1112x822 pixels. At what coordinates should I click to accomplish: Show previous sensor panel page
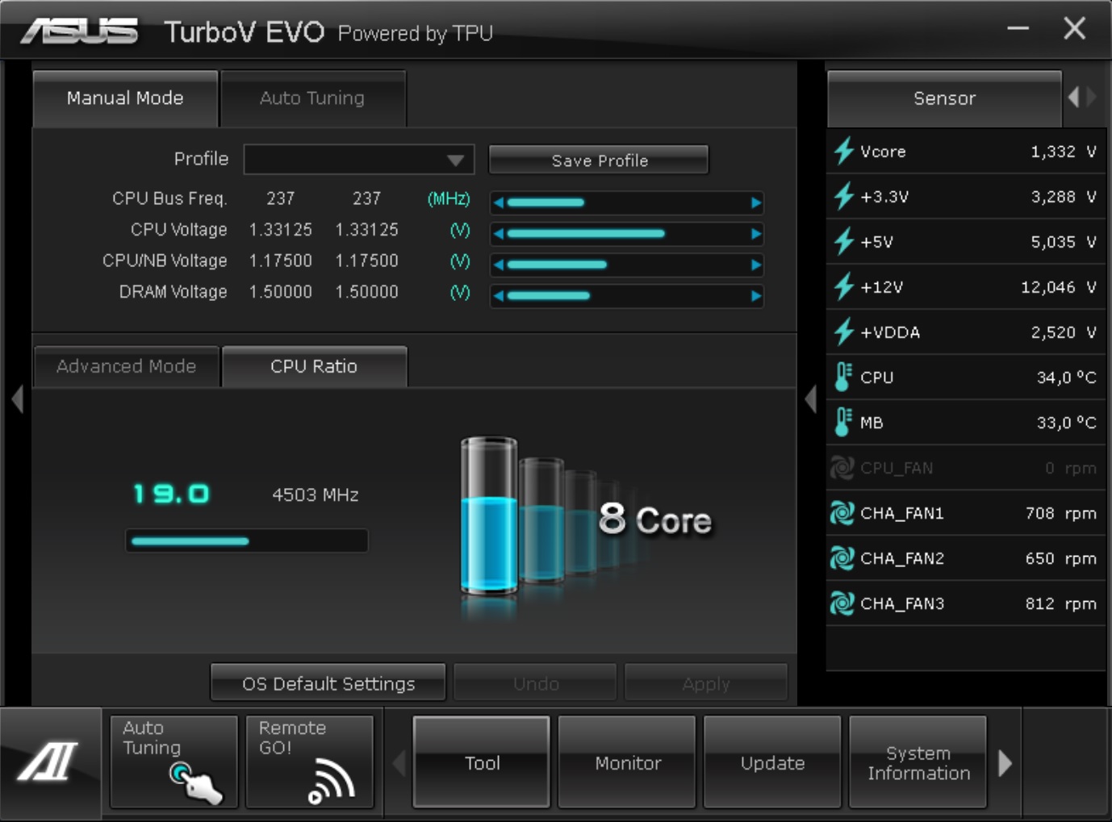point(1073,98)
